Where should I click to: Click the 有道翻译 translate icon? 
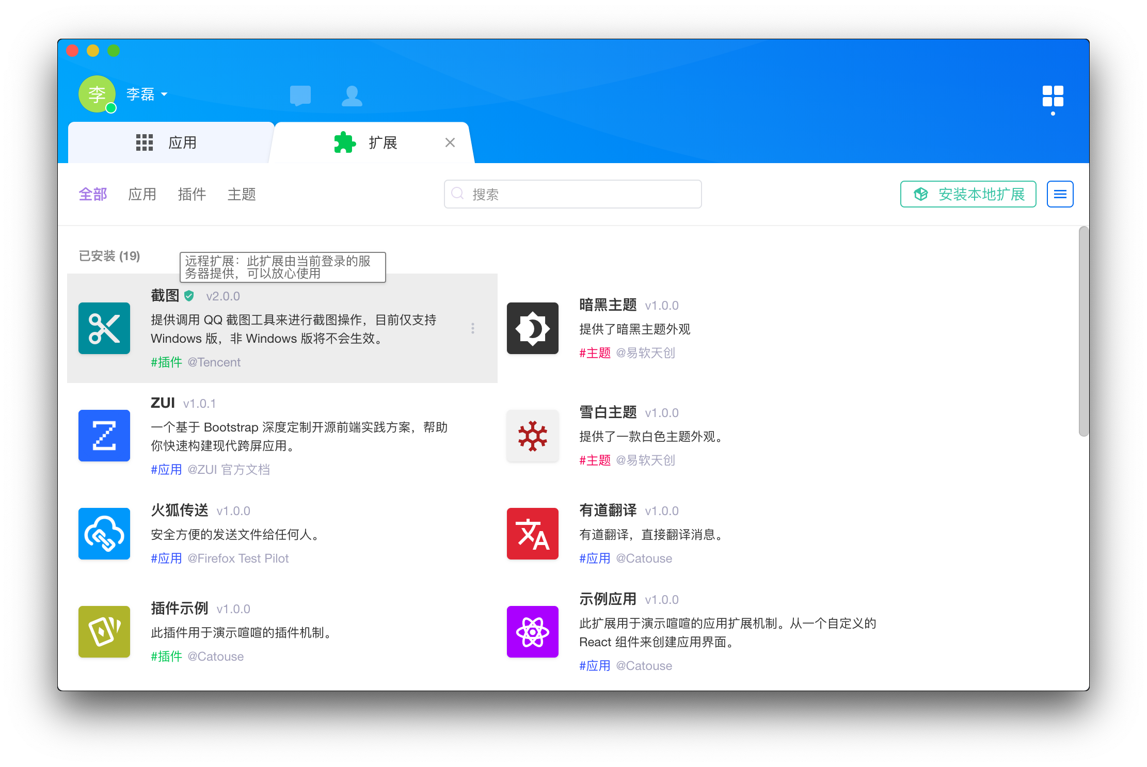pos(532,534)
